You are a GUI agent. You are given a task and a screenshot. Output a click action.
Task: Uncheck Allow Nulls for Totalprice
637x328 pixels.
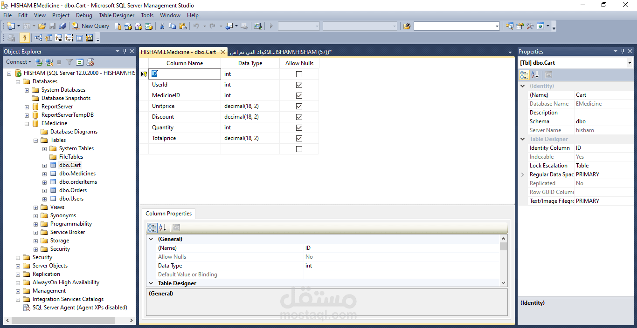(x=299, y=138)
